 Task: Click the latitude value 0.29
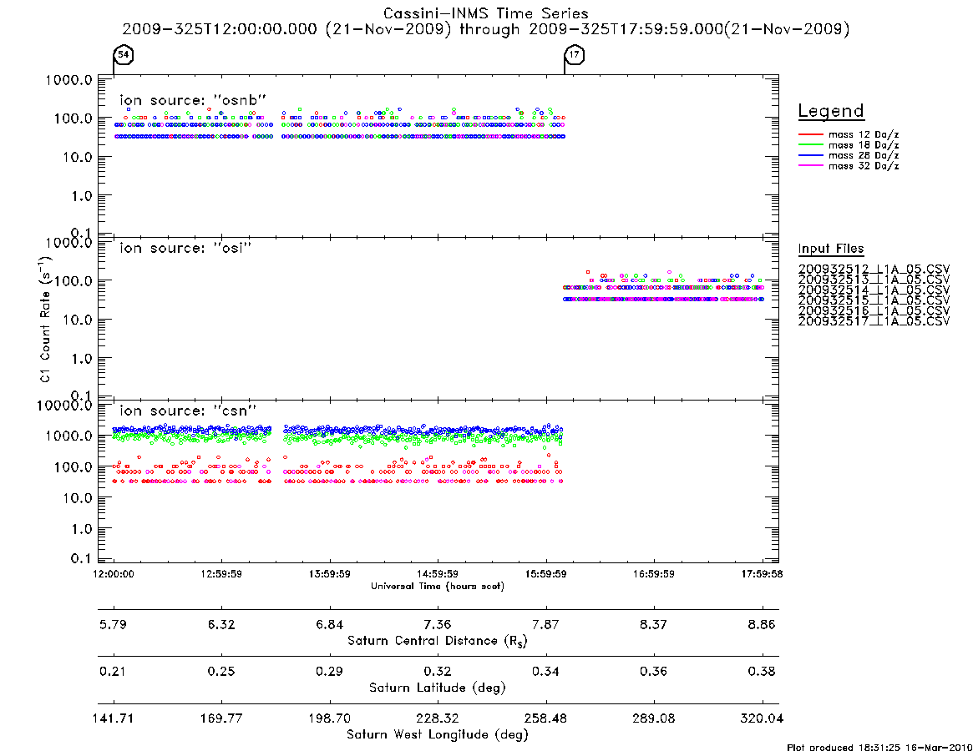point(330,672)
